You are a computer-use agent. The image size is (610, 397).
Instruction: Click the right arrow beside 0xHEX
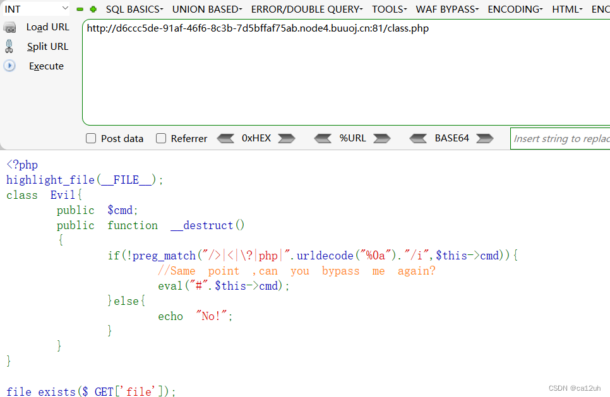(287, 138)
